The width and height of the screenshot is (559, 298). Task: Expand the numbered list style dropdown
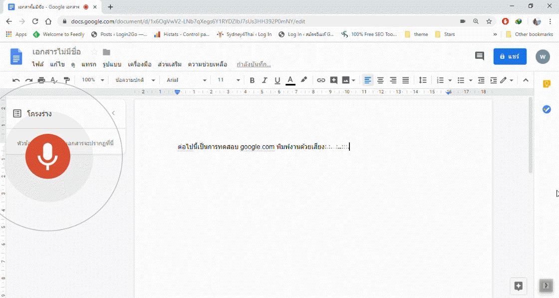pos(450,80)
